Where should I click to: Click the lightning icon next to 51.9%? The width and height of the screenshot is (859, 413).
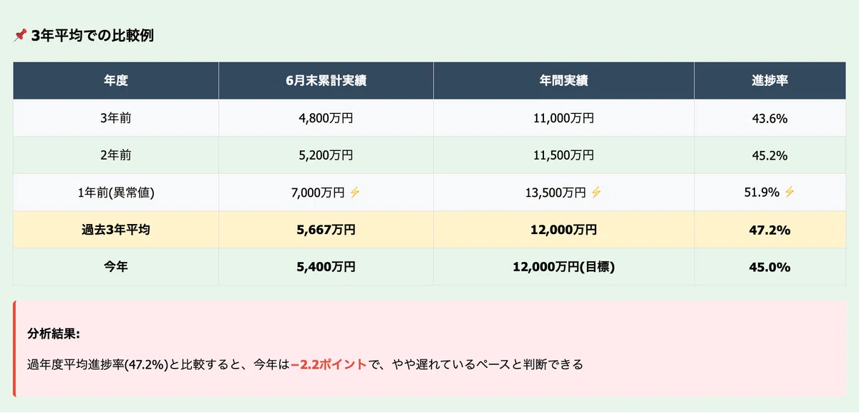[x=789, y=192]
